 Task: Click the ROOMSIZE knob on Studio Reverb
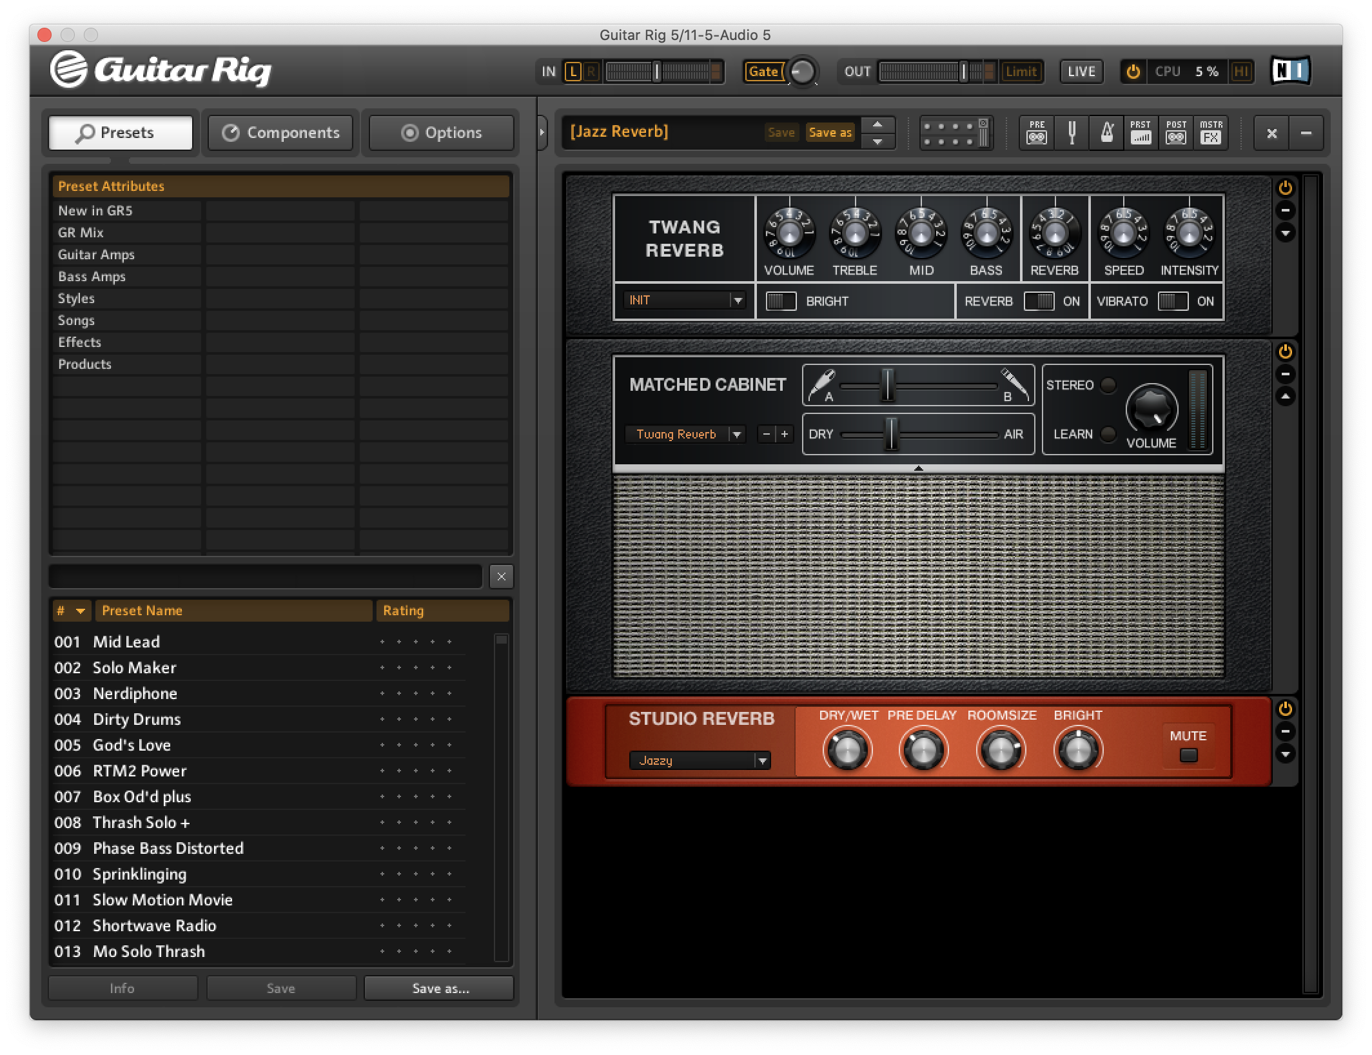click(x=1001, y=749)
